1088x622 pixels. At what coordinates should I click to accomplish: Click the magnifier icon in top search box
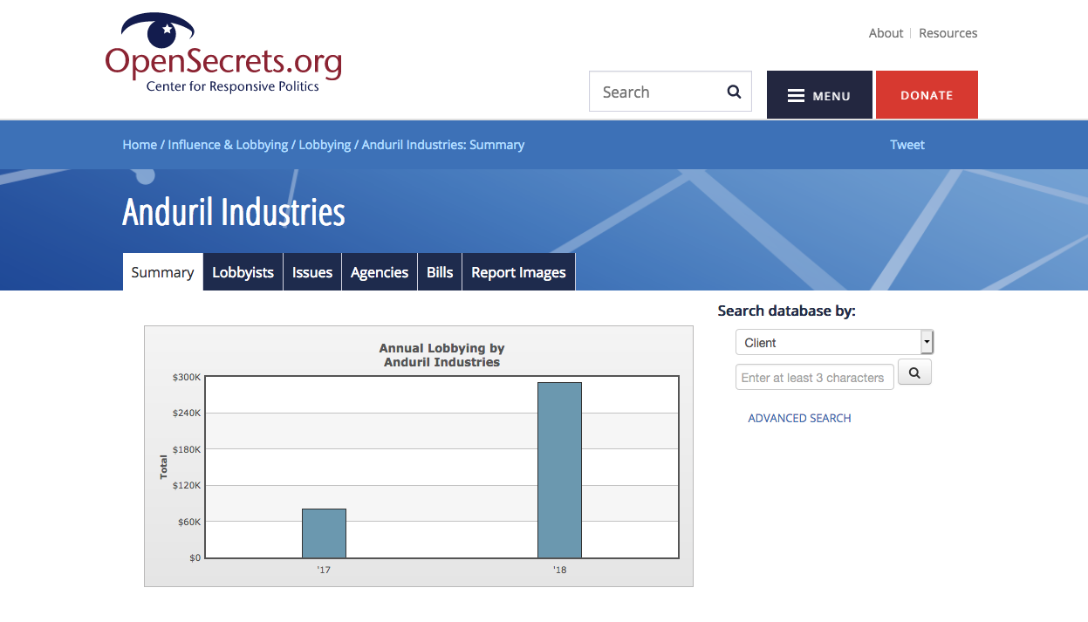[x=734, y=92]
